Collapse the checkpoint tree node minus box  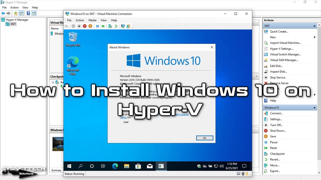point(53,82)
